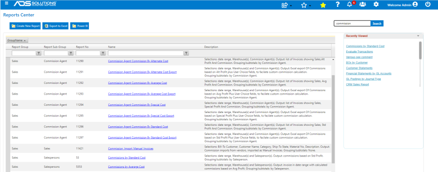Screen dimensions: 438x172
Task: Click the Report No filter input
Action: tap(88, 53)
